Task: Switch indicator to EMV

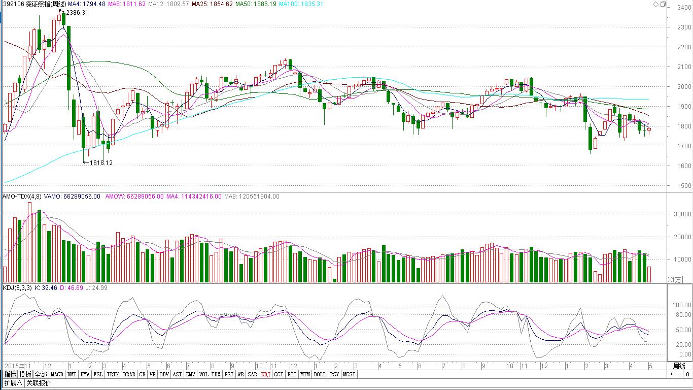Action: pos(190,374)
